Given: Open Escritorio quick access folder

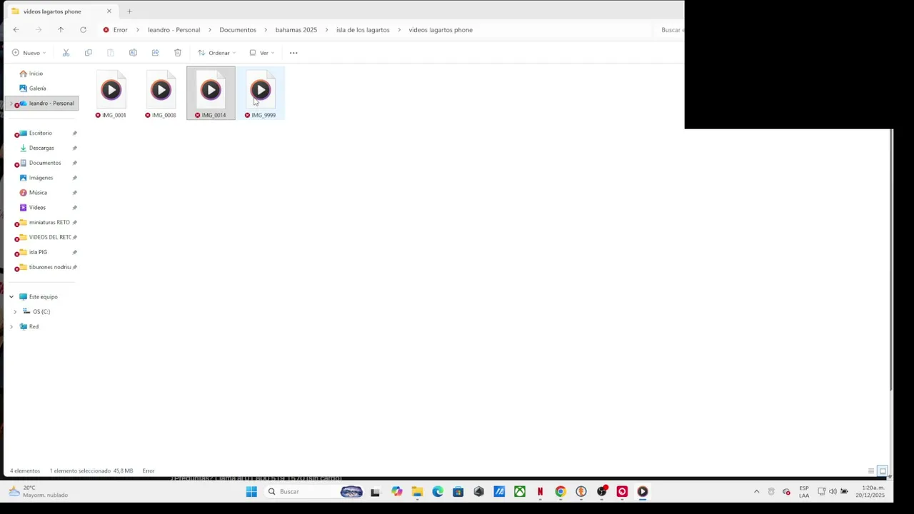Looking at the screenshot, I should pos(40,133).
